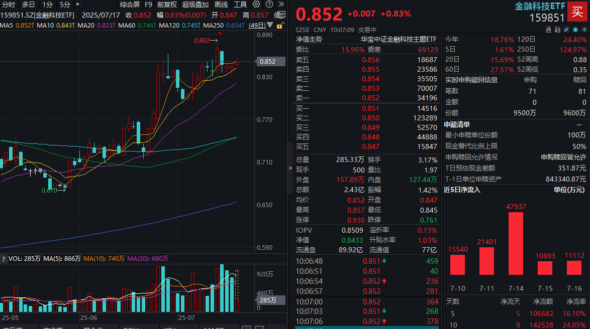Click the MA20 0.823 indicator label
The width and height of the screenshot is (590, 329).
coord(96,26)
